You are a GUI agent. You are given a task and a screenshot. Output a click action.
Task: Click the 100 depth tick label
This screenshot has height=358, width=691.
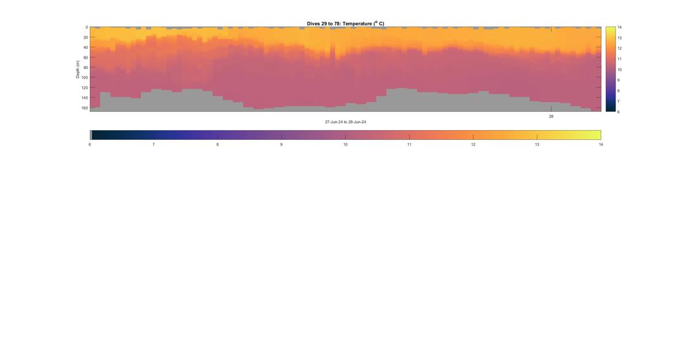[x=84, y=78]
